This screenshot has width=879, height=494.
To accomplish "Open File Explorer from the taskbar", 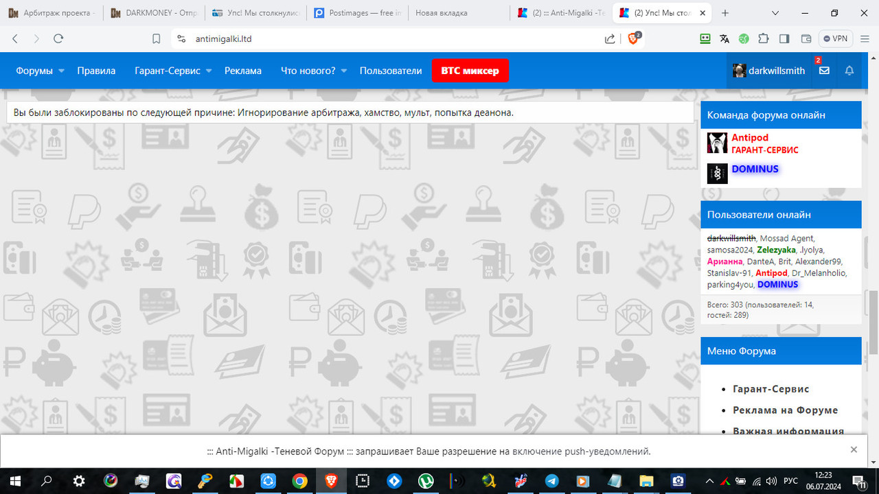I will 646,481.
